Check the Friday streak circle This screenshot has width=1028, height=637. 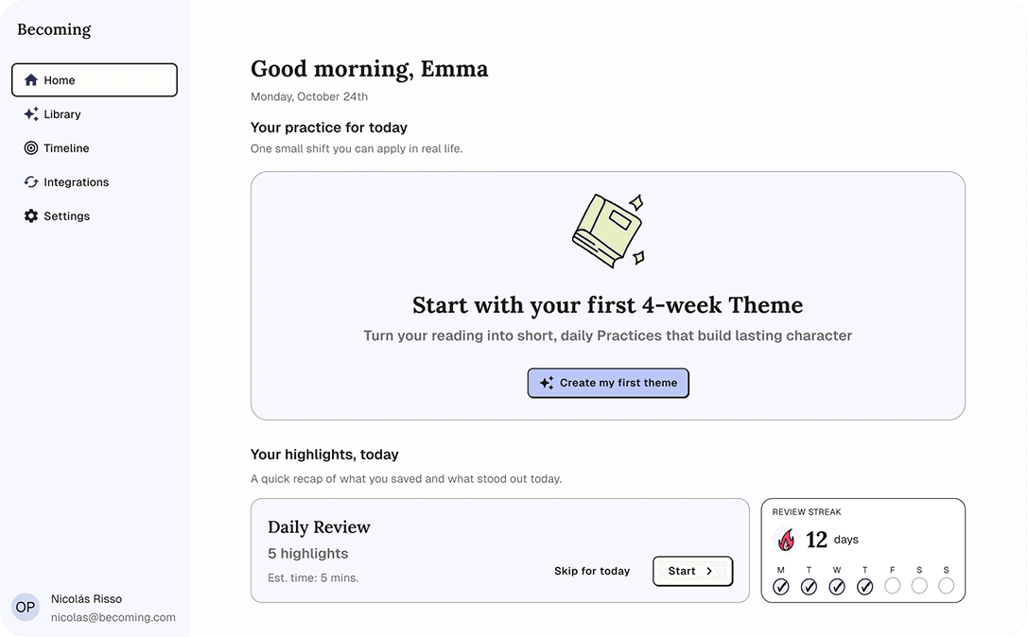tap(892, 586)
